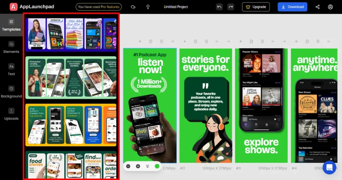Select the 'stories for everyone.' headline

[205, 63]
